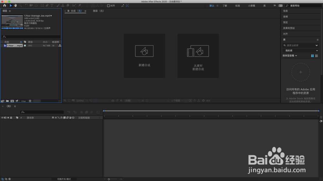Click the trash delete icon in Project panel

tap(30, 101)
